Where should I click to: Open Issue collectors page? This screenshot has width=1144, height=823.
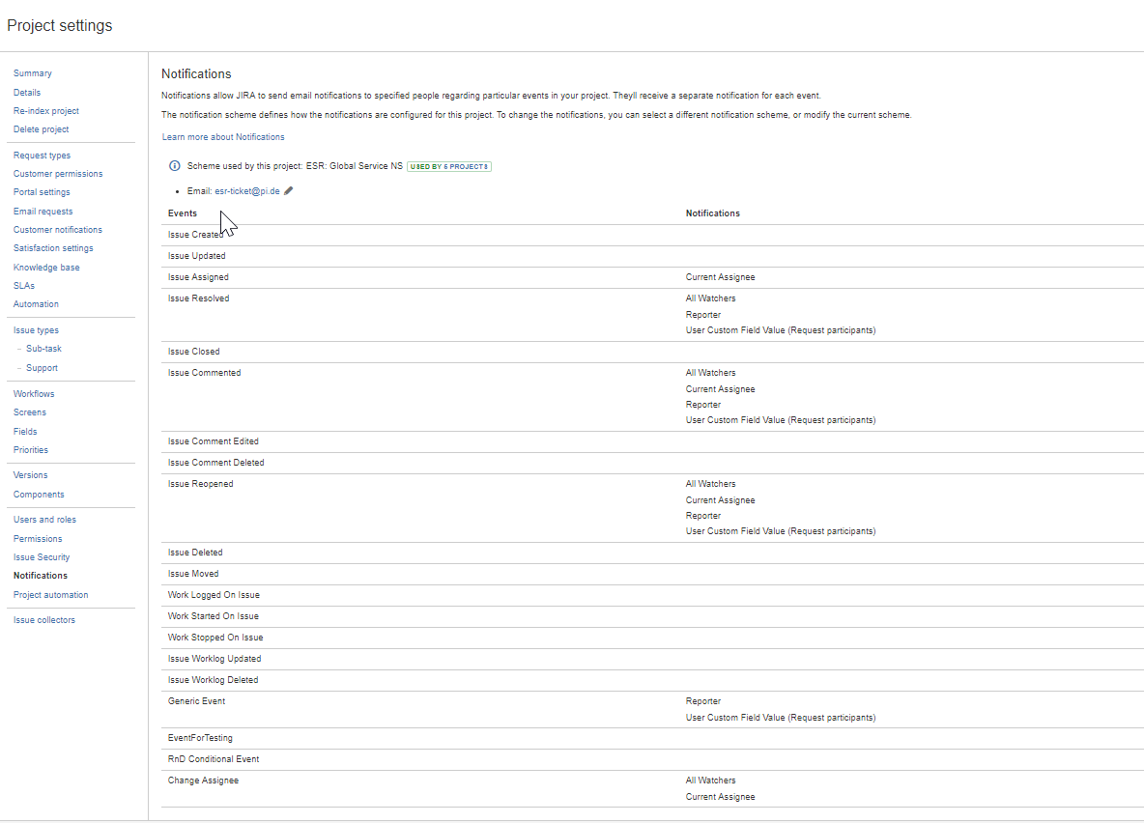coord(43,620)
